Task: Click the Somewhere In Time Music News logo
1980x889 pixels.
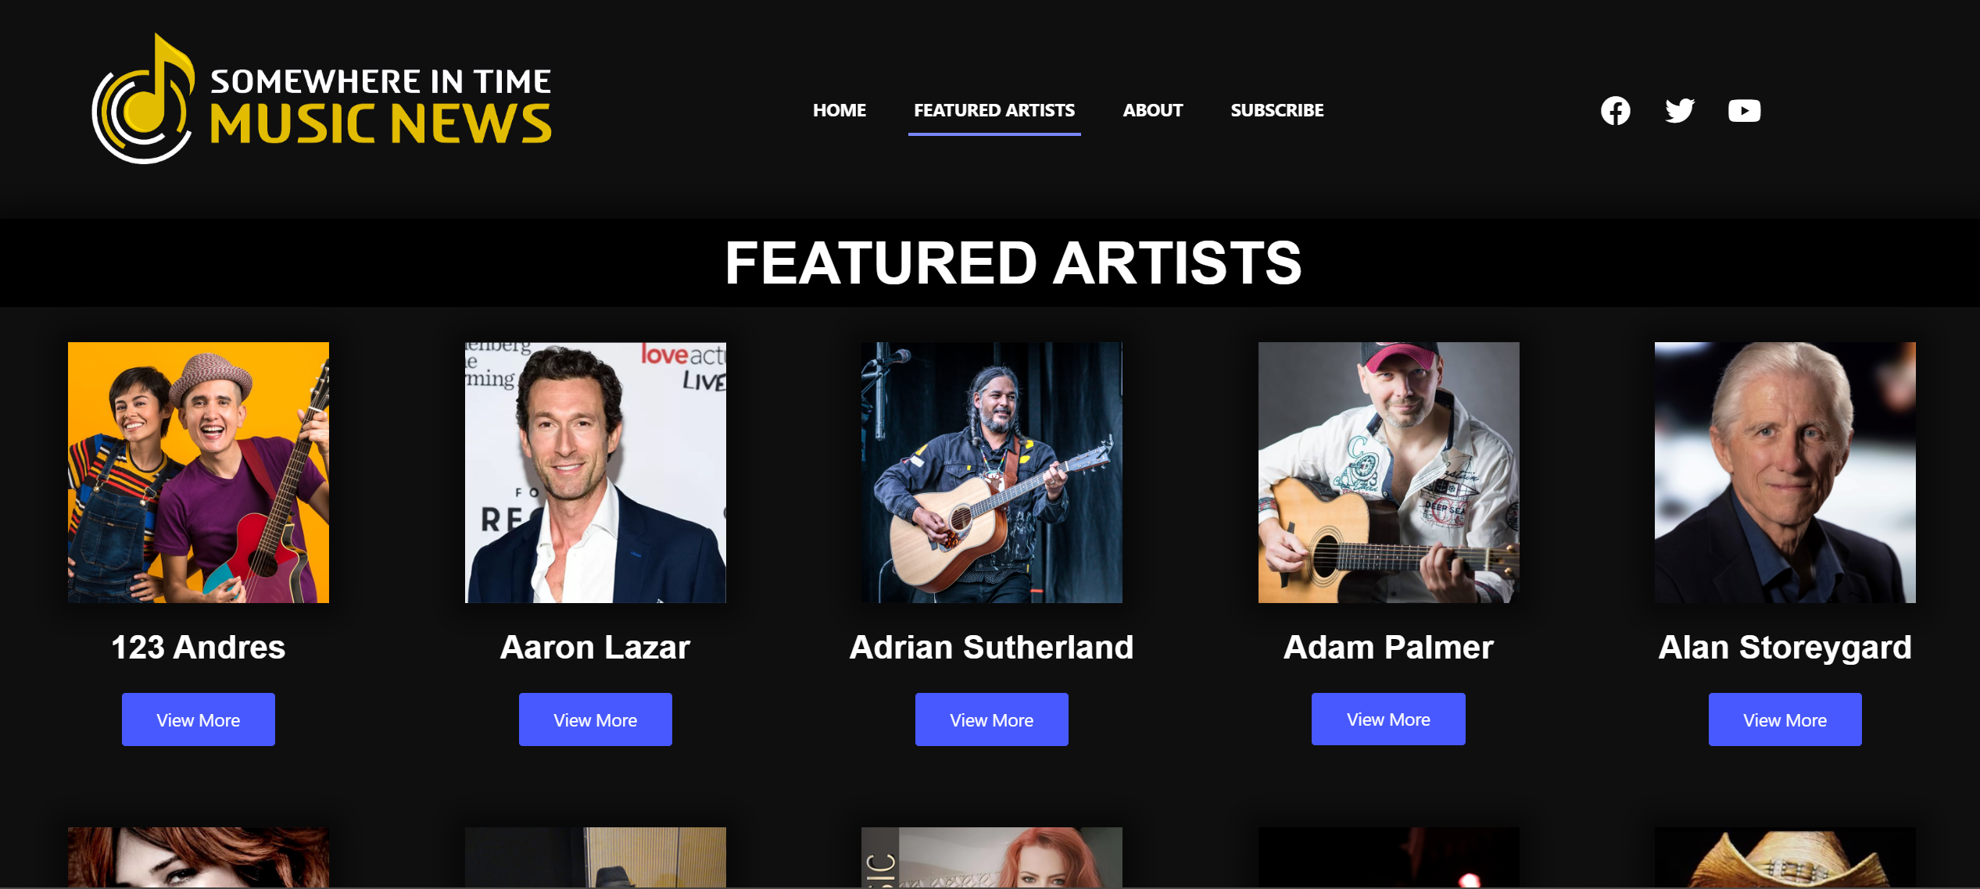Action: point(321,99)
